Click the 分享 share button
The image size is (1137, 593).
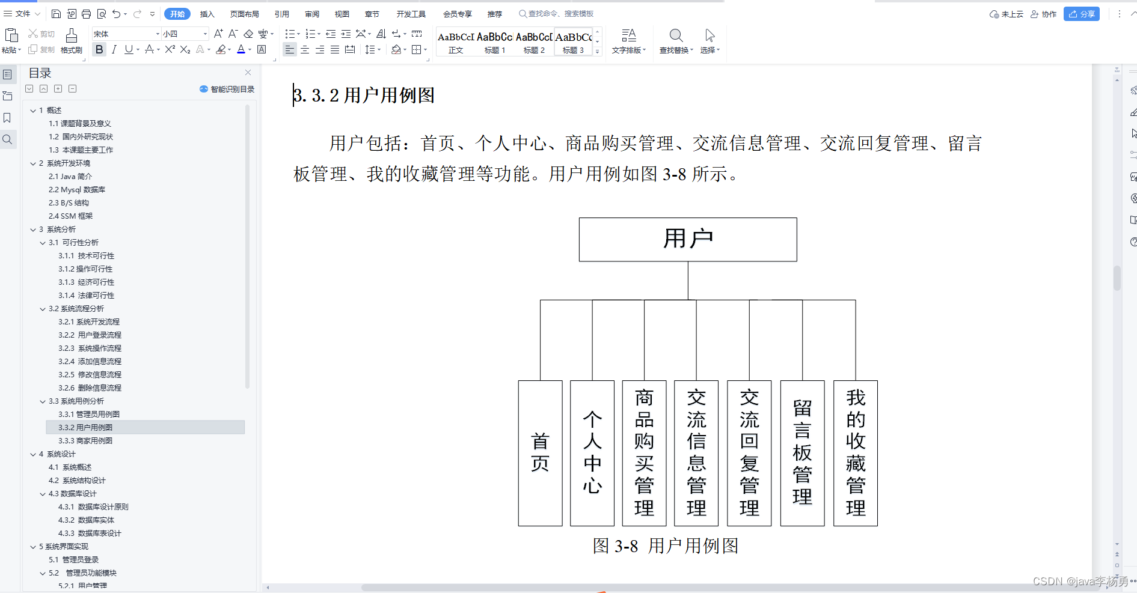pos(1082,14)
